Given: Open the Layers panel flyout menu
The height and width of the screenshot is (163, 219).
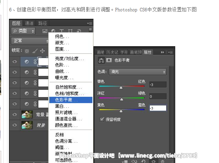Looking at the screenshot, I should click(x=90, y=23).
